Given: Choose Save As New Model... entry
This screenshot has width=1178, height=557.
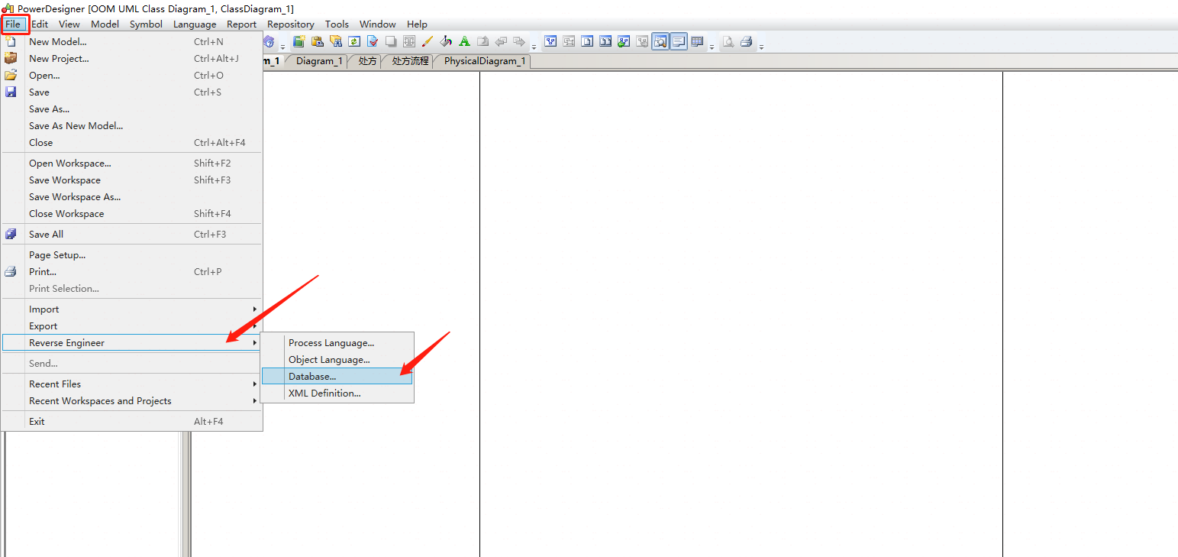Looking at the screenshot, I should click(131, 126).
